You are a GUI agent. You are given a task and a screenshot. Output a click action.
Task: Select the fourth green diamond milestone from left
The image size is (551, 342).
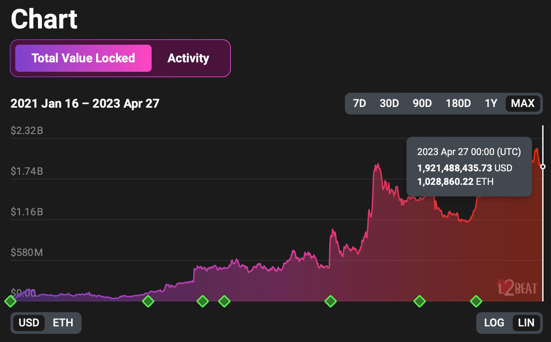225,301
